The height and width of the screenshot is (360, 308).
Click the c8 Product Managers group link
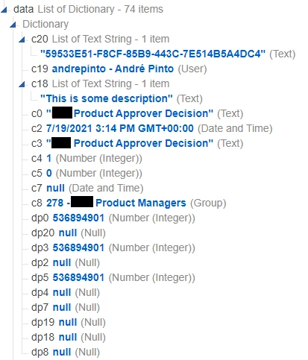(x=116, y=203)
